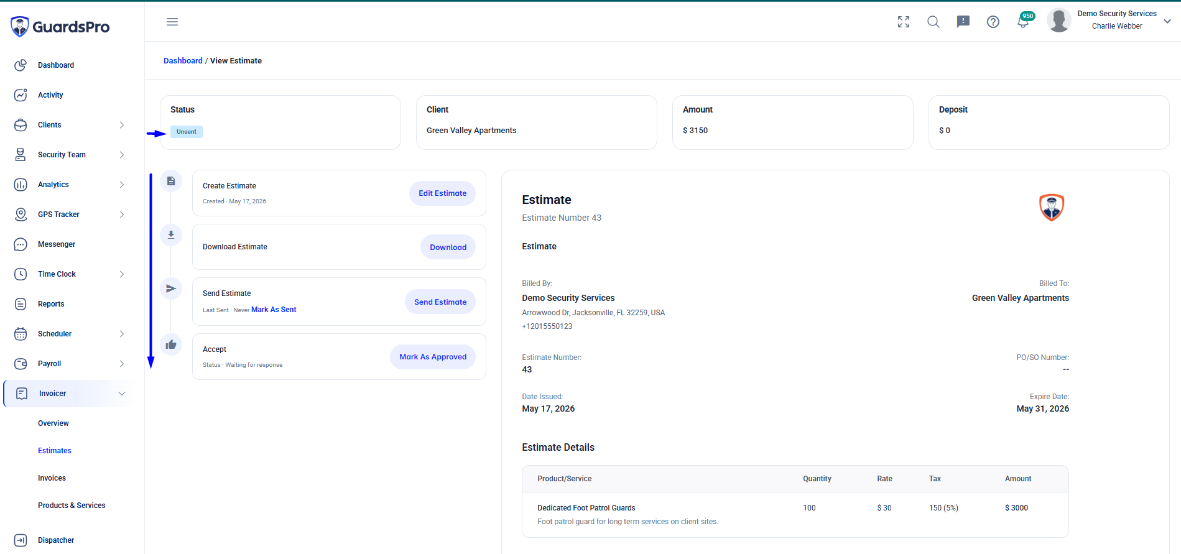Open Products & Services menu item
This screenshot has height=554, width=1181.
72,506
